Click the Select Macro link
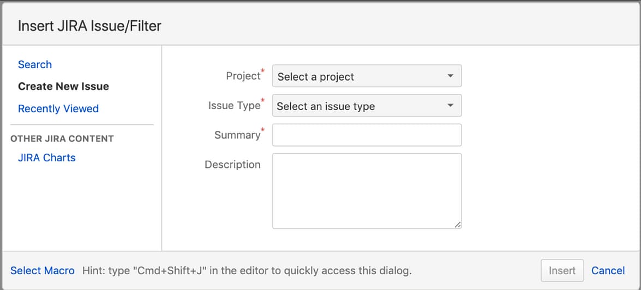Screen dimensions: 641x290 (43, 270)
